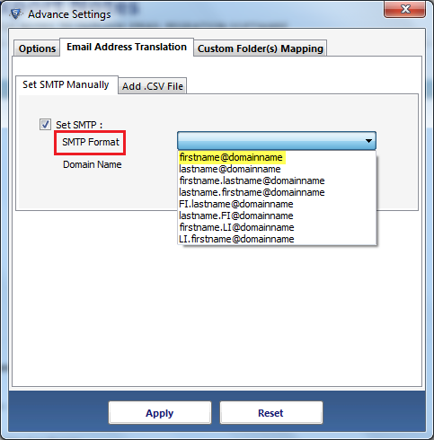Screen dimensions: 434x440
Task: Pick firstname.lastname@domainname option
Action: click(x=277, y=180)
